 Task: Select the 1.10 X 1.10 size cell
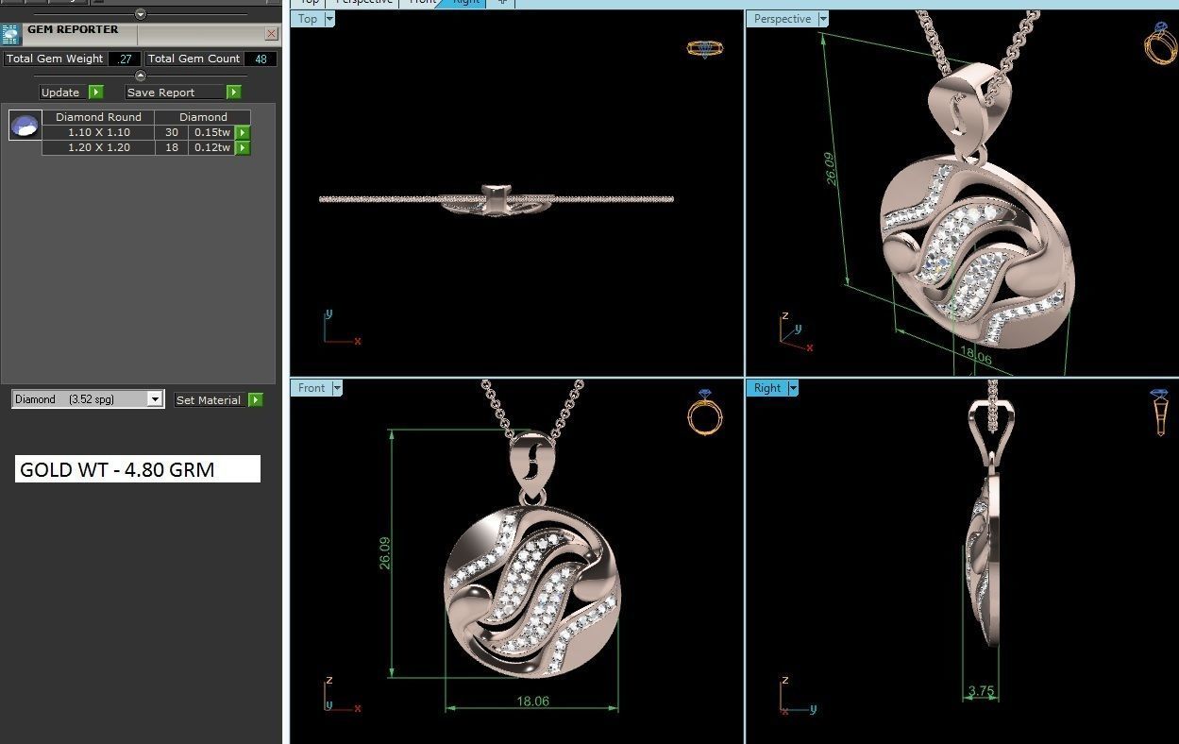(x=98, y=133)
